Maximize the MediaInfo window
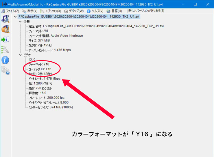This screenshot has width=214, height=157. coord(195,4)
